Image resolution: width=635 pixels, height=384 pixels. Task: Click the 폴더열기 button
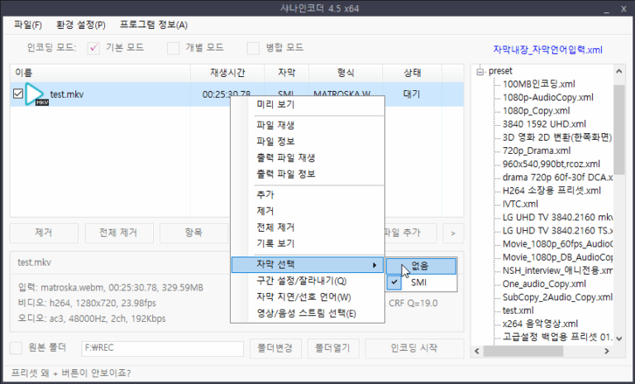(x=333, y=348)
